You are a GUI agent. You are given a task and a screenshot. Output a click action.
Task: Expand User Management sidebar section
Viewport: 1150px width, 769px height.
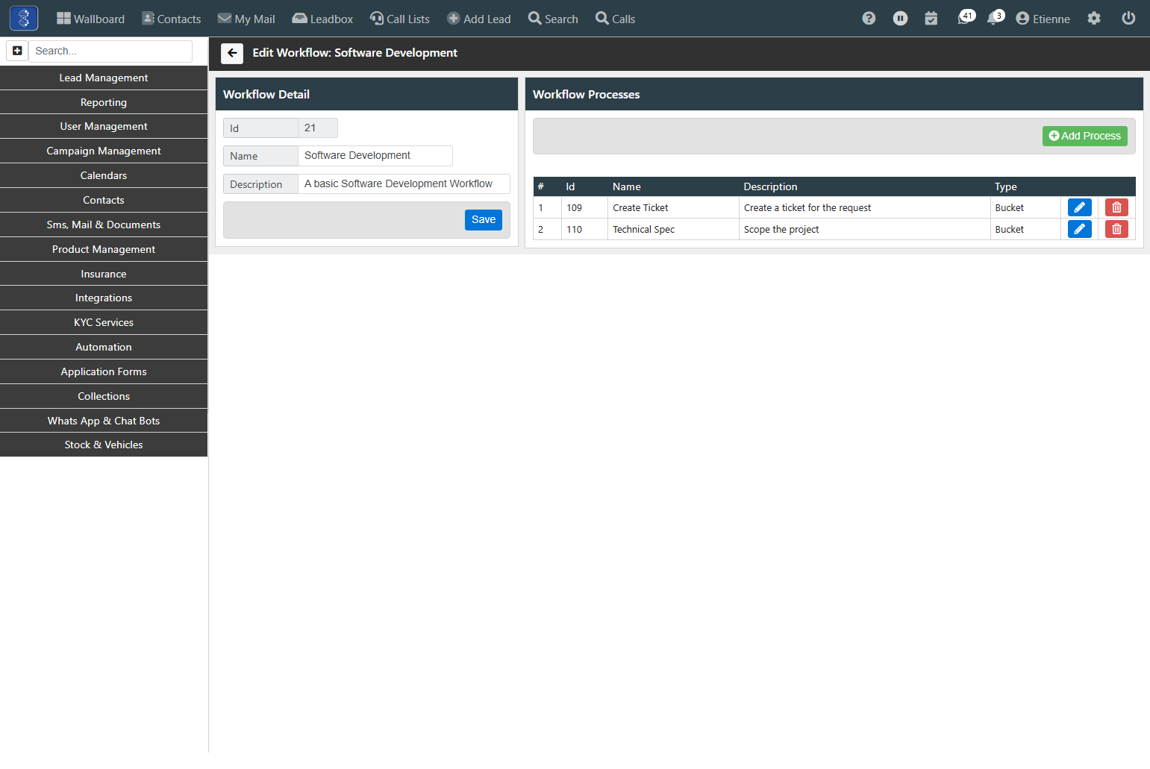point(104,126)
